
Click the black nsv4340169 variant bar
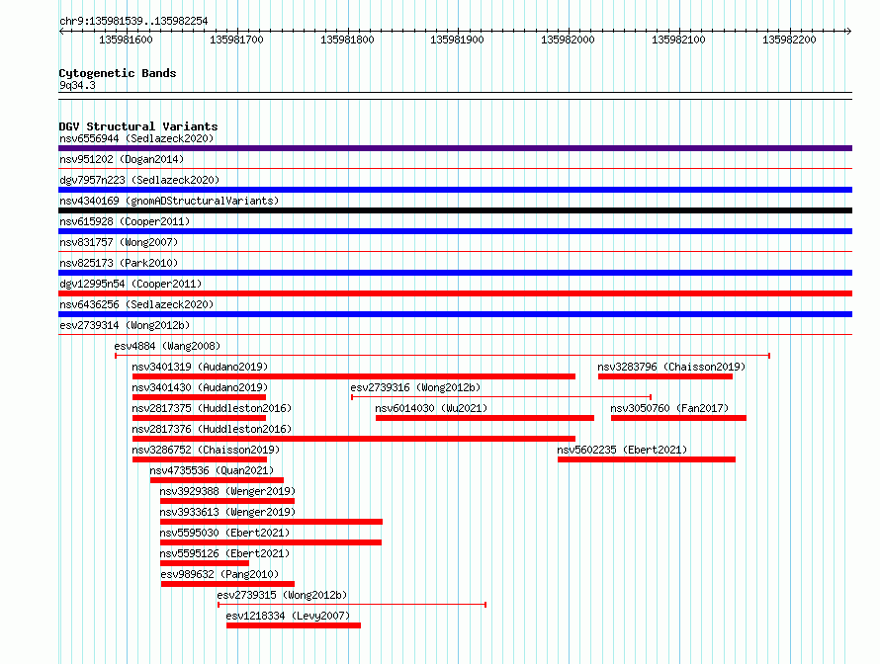coord(455,210)
